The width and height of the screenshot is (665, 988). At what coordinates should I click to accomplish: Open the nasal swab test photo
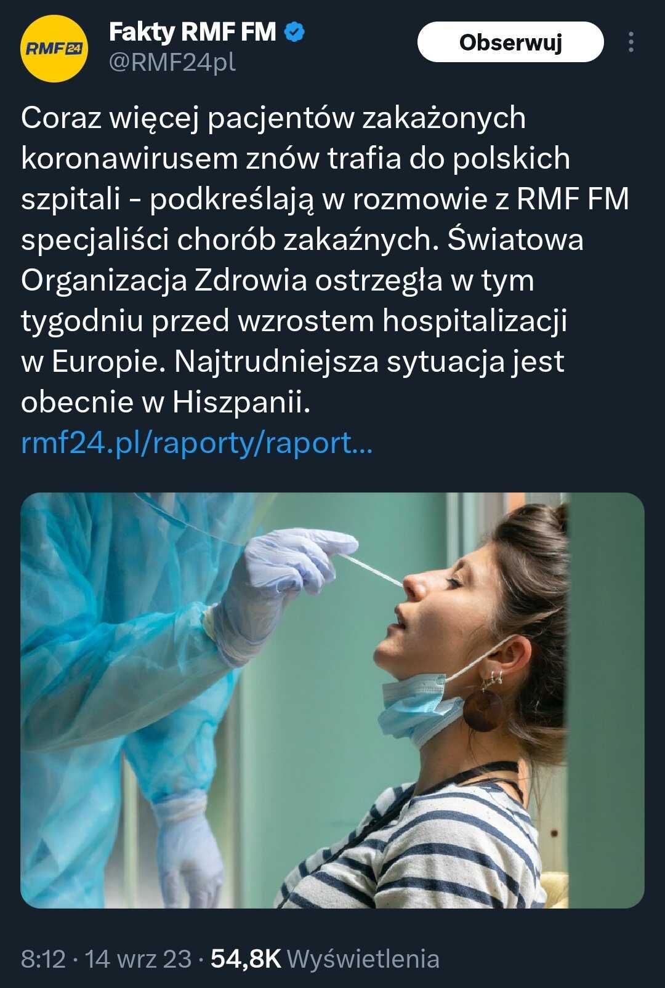pos(332,700)
